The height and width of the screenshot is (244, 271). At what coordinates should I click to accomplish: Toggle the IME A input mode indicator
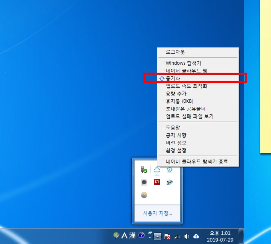pos(124,236)
